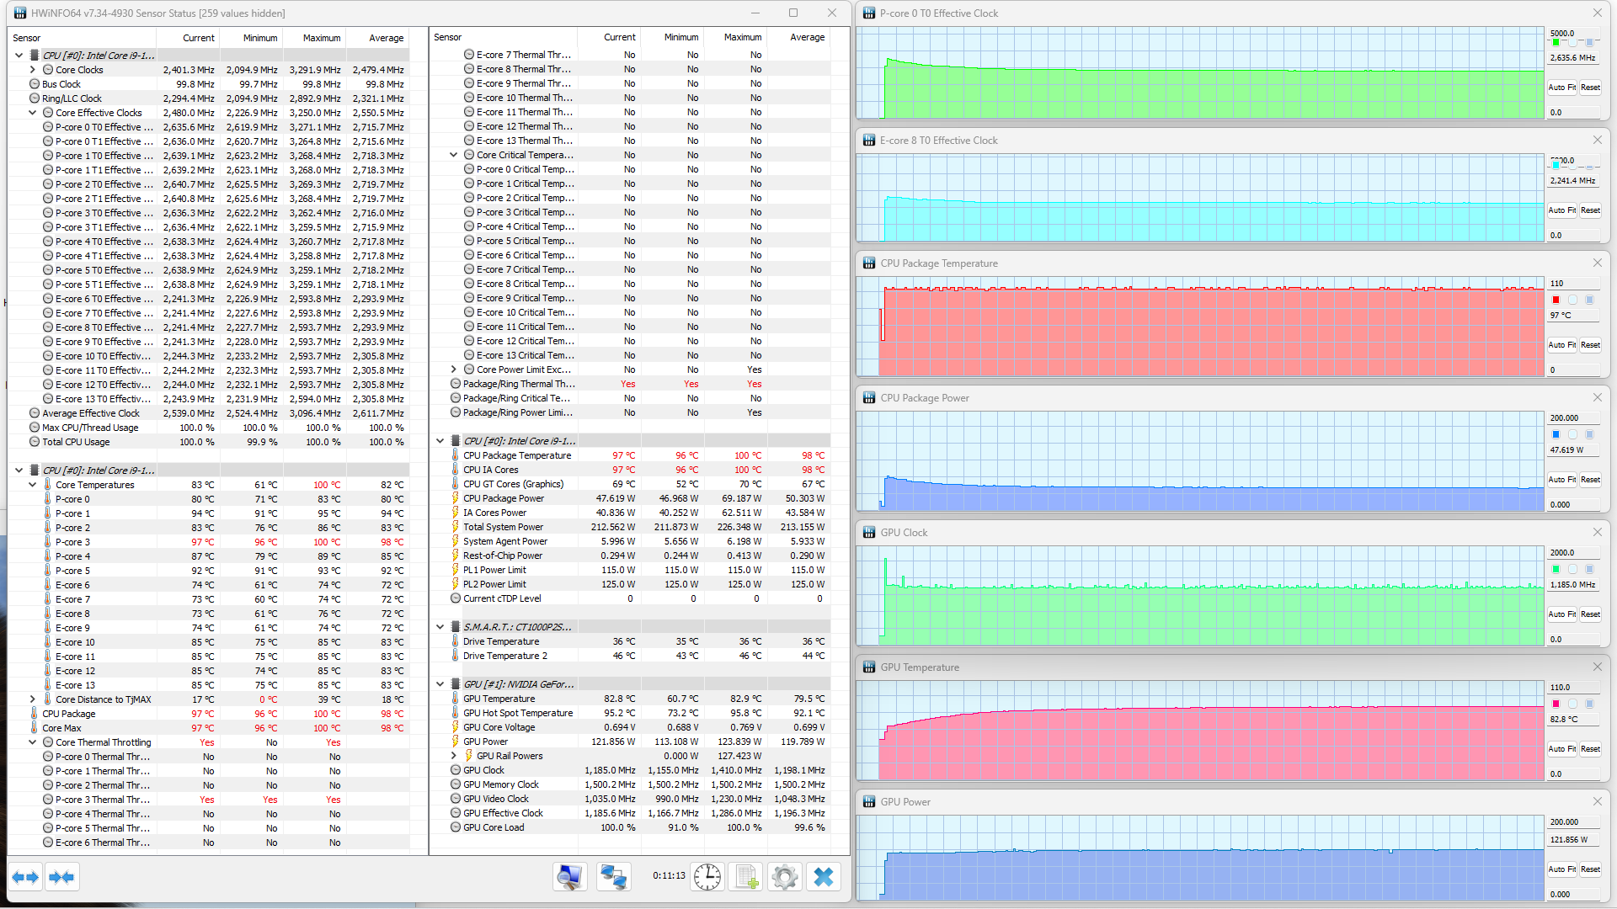1617x909 pixels.
Task: Click Reset on CPU Package Power graph
Action: 1590,480
